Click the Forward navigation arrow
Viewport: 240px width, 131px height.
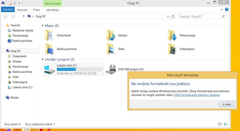[13, 16]
